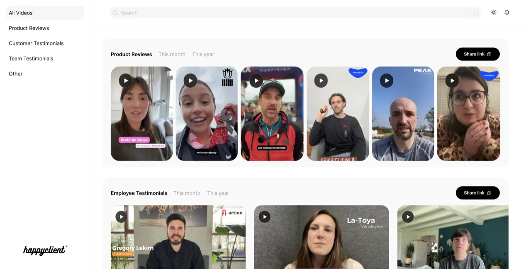Play the Stefanie Broes review video
Screen dimensions: 531x269
click(126, 80)
